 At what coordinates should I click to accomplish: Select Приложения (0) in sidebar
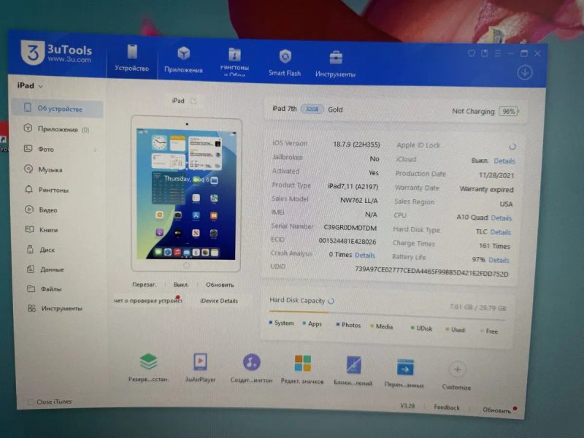(58, 129)
